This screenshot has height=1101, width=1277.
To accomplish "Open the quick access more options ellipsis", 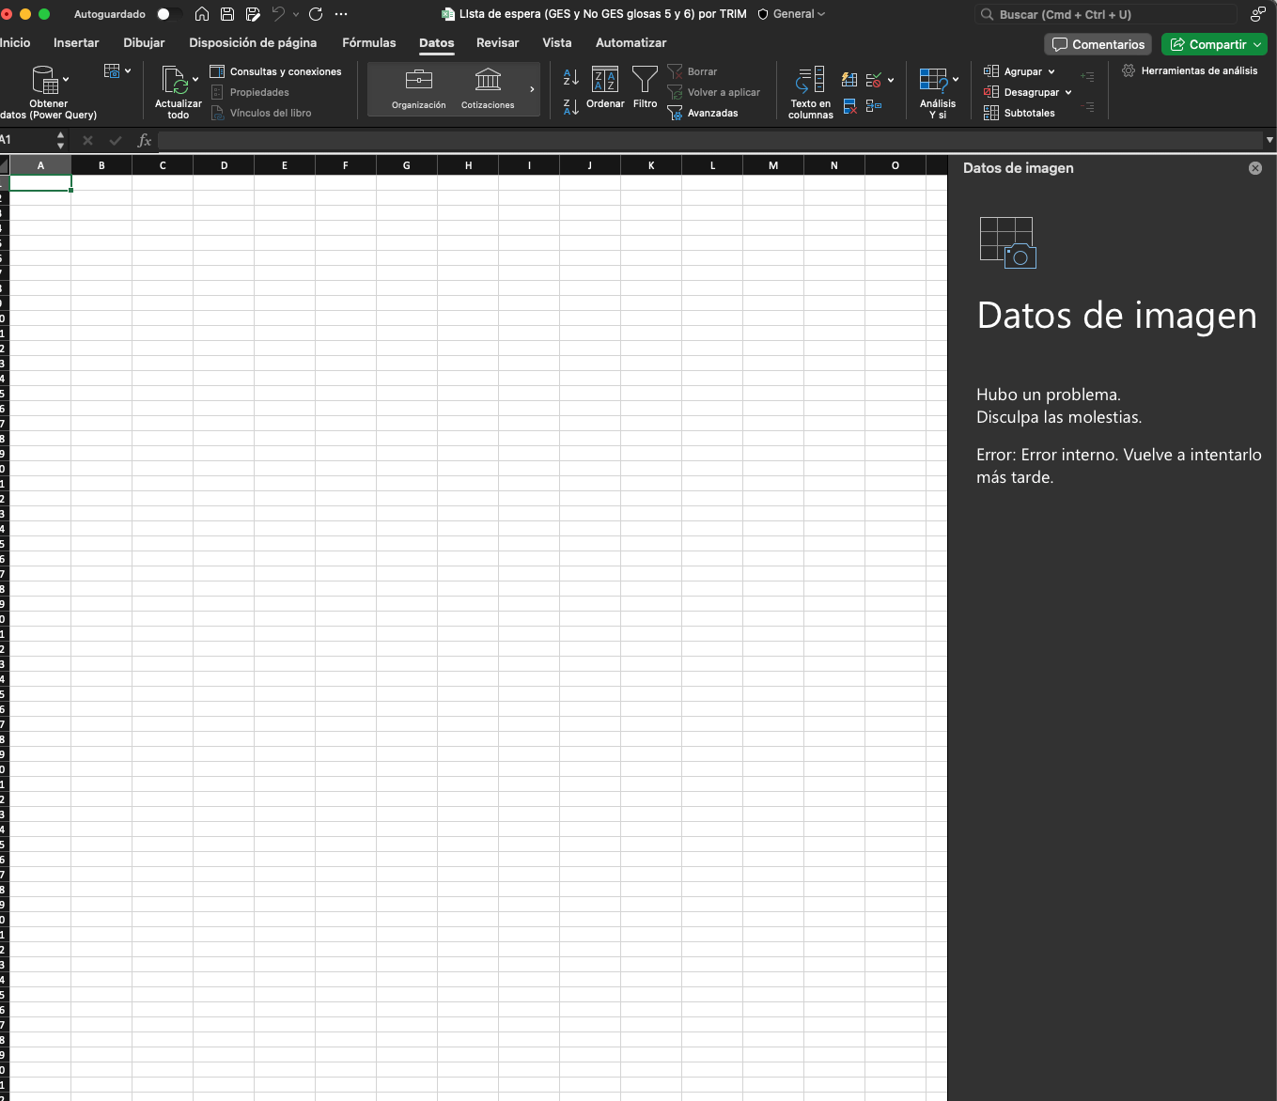I will (x=341, y=14).
